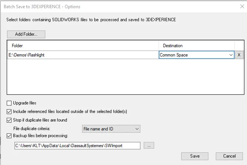Remove the Flashlight folder row with X
Screen dimensions: 247x165
[239, 55]
